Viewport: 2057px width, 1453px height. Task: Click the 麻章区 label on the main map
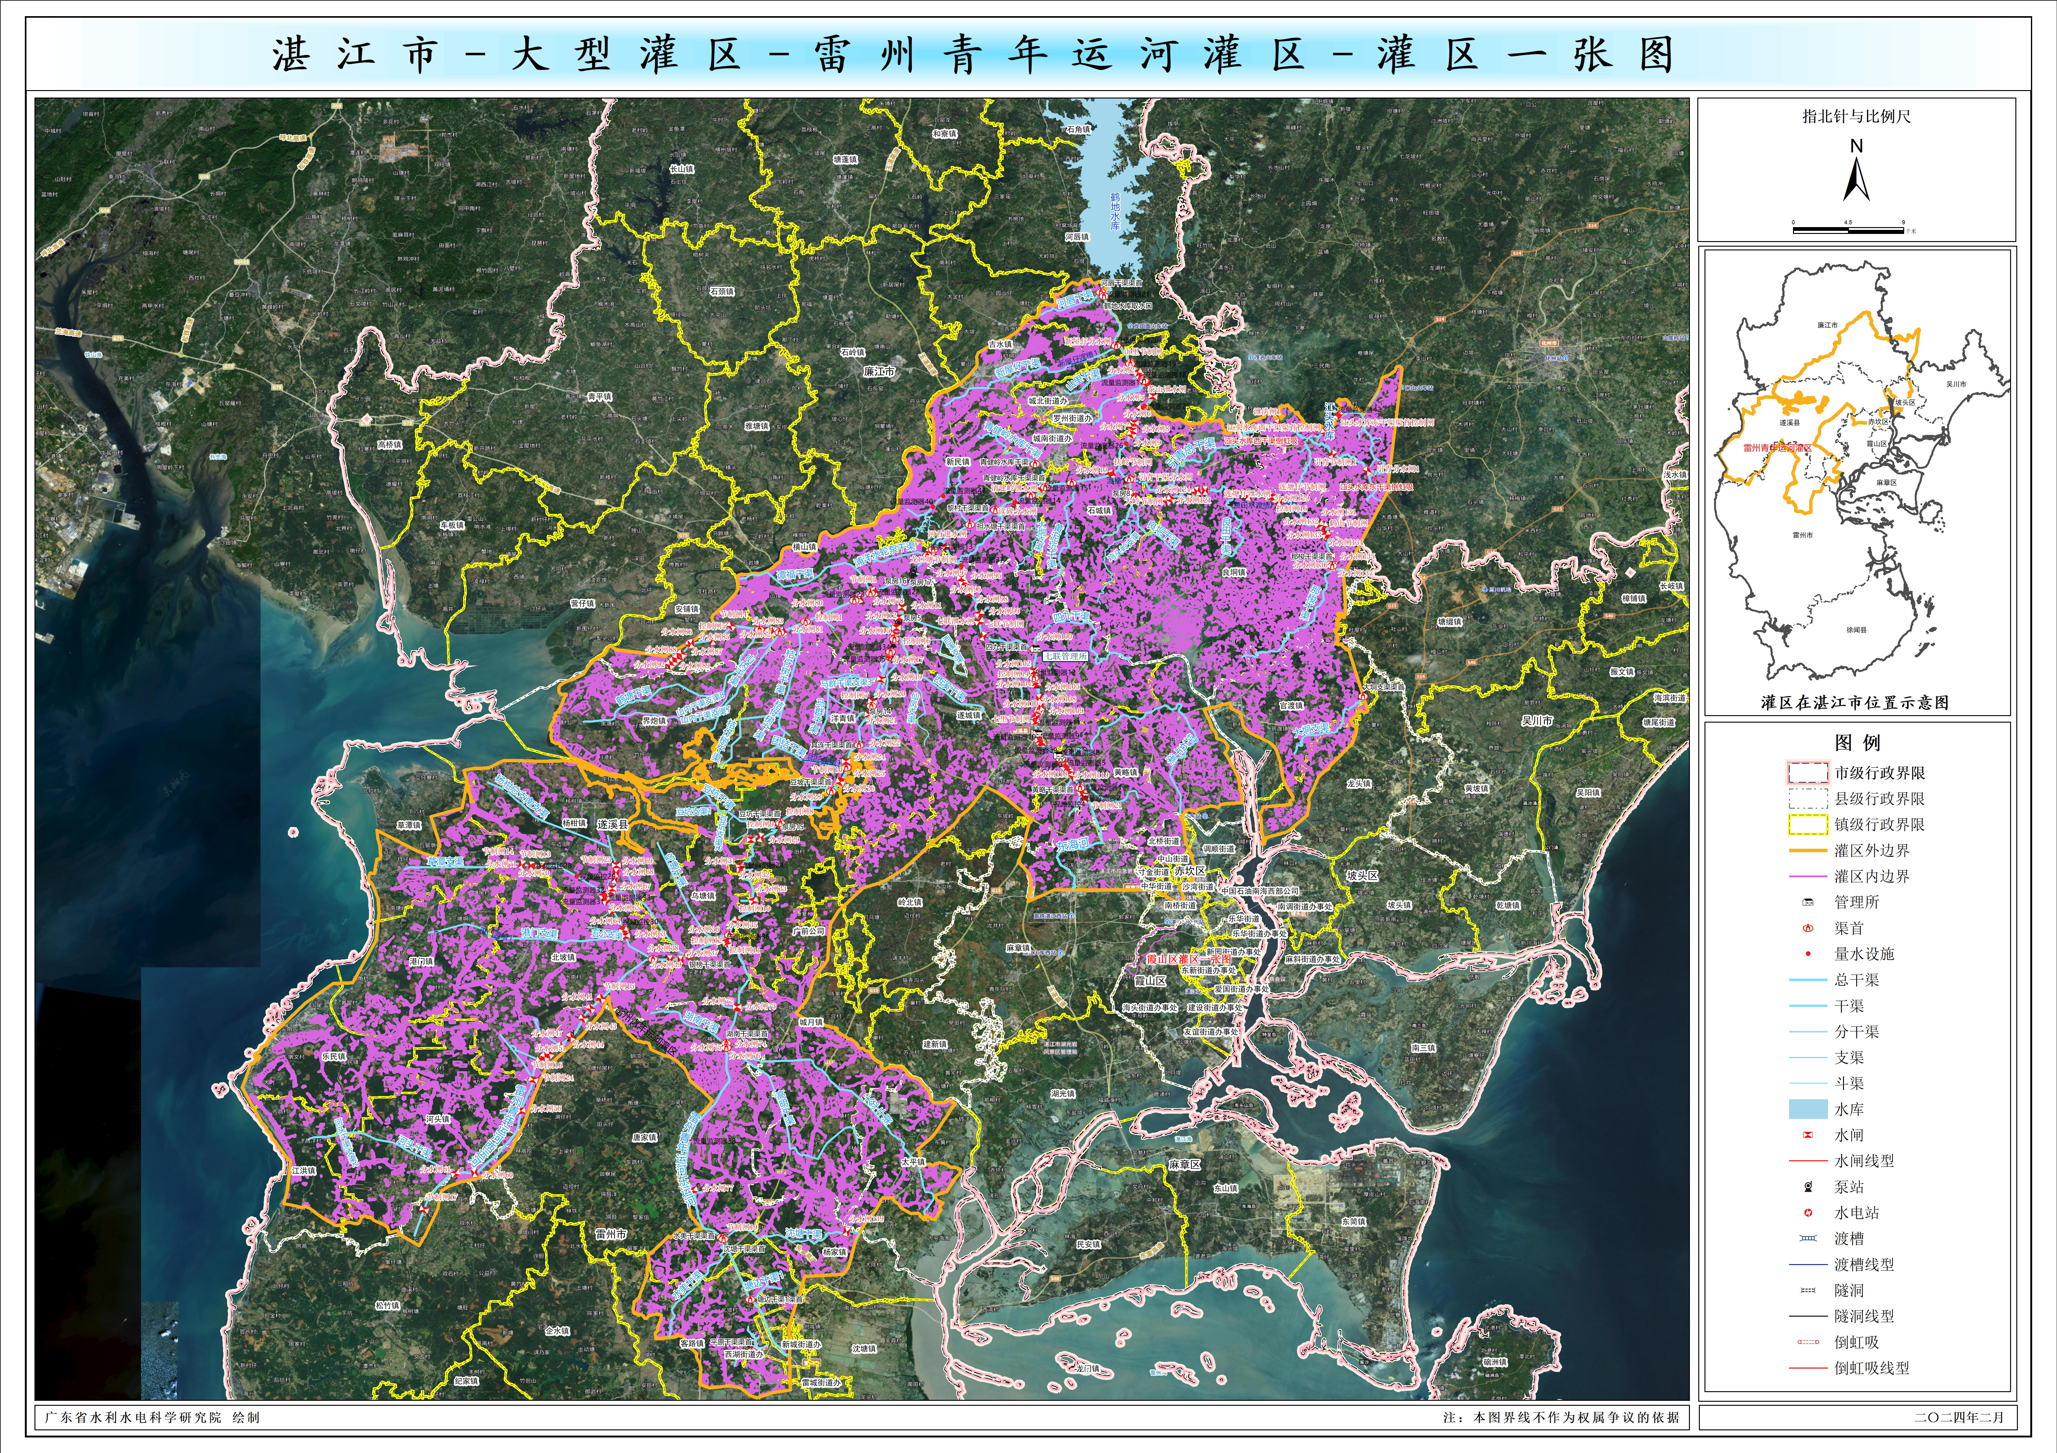(x=1184, y=1165)
